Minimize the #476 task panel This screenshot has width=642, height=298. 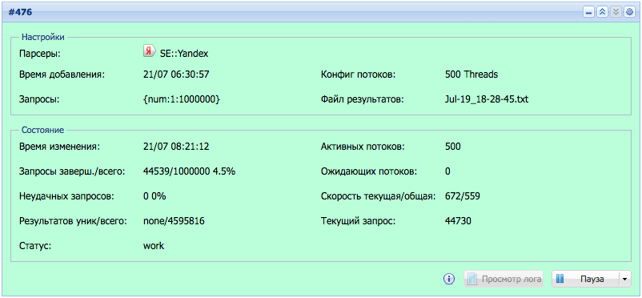point(589,12)
